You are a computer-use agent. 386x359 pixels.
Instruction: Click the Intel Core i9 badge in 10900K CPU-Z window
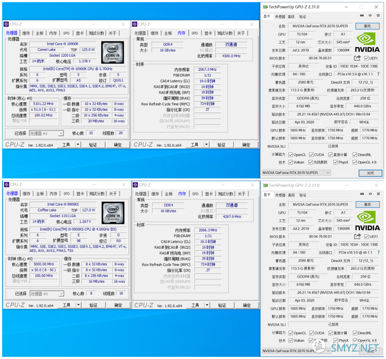coord(112,52)
